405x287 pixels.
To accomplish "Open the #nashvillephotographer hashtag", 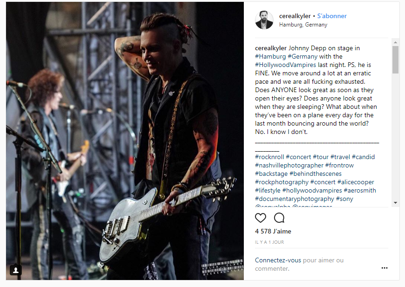I will coord(289,165).
